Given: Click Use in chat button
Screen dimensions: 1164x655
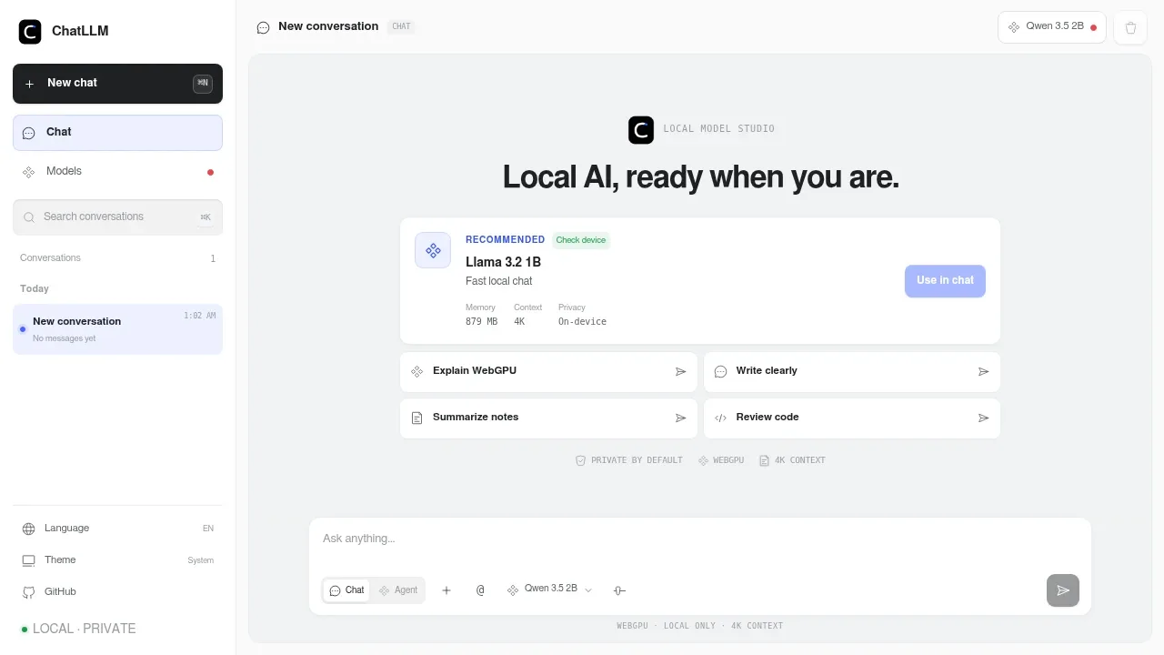Looking at the screenshot, I should [x=945, y=281].
